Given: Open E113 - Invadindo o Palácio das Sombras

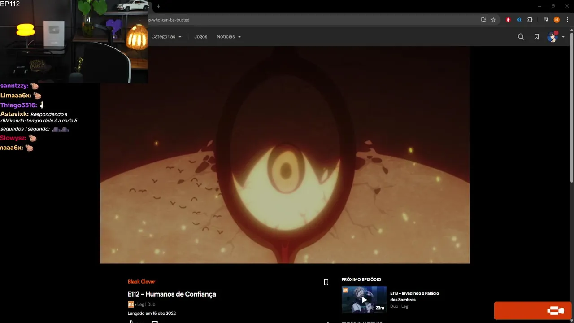Looking at the screenshot, I should tap(414, 297).
